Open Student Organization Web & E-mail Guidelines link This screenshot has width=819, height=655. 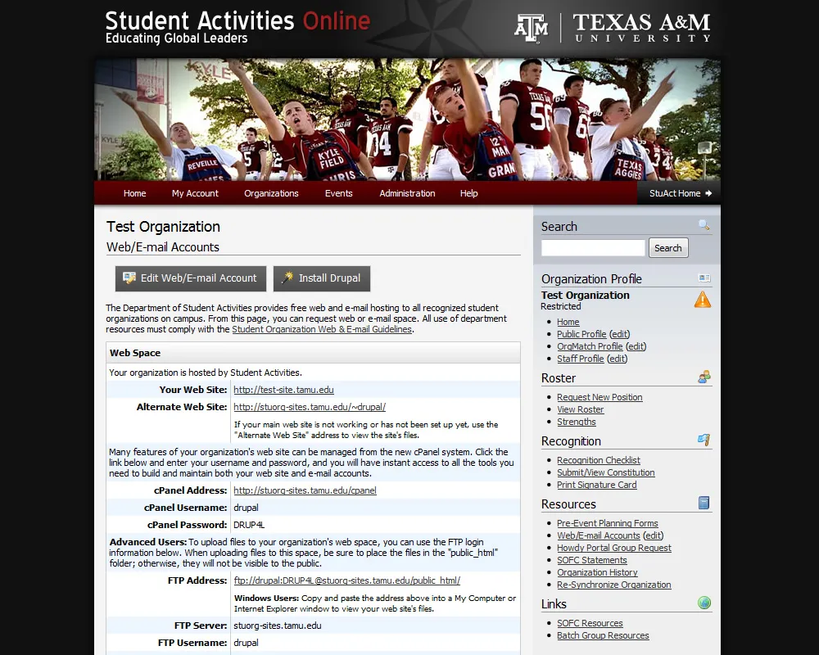[322, 330]
